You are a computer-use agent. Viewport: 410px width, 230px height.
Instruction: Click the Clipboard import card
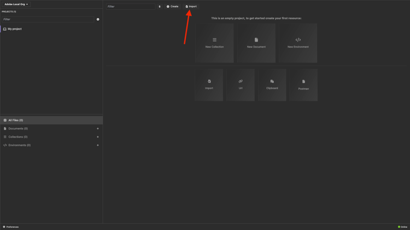point(272,85)
